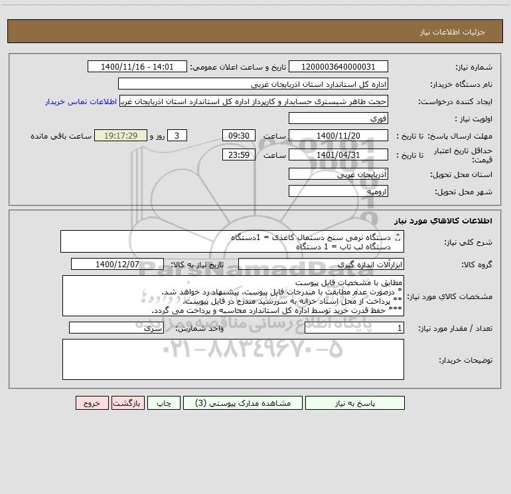Click the label 'استان محل تحویل:'
The image size is (511, 494).
click(x=461, y=175)
